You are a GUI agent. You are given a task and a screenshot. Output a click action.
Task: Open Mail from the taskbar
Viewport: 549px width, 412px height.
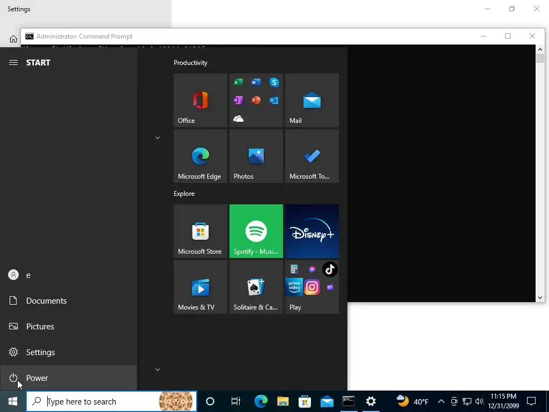point(327,401)
